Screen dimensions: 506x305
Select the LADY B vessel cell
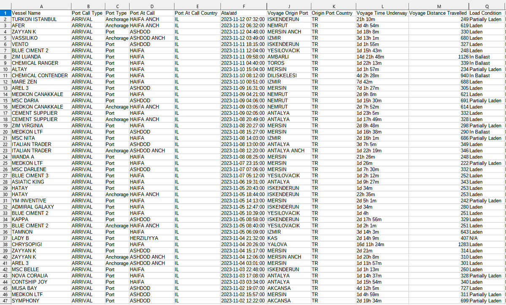tap(41, 238)
